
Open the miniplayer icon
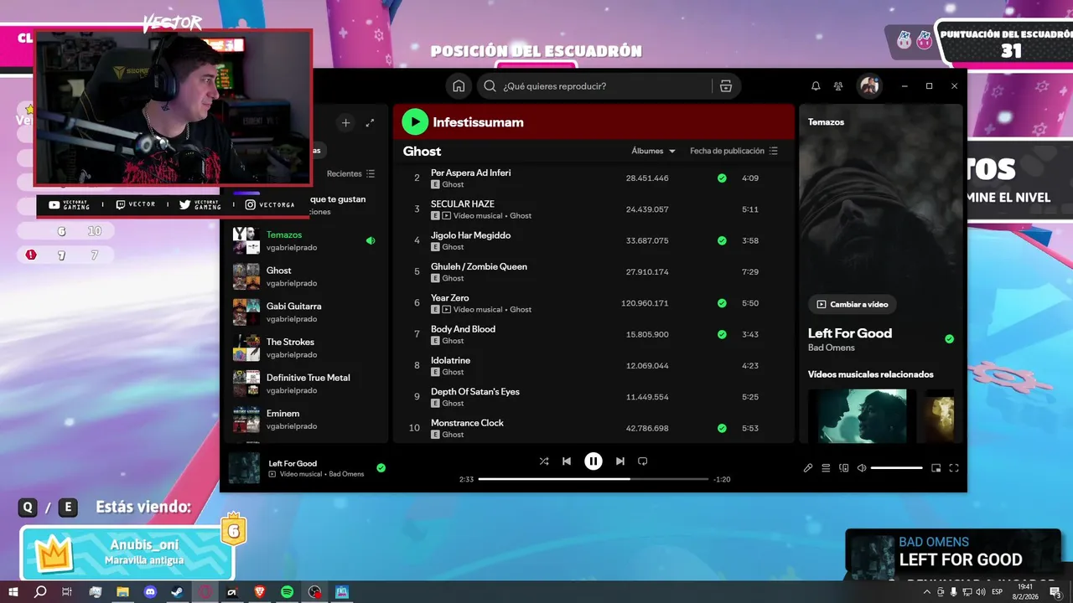936,468
